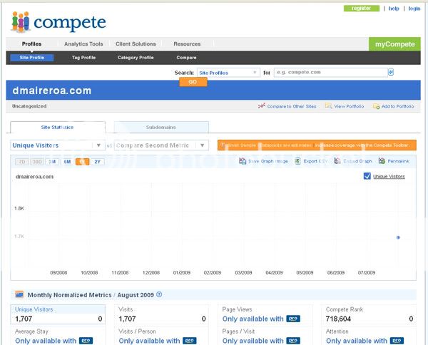Click the Permalink link
This screenshot has height=345, width=428.
[x=399, y=161]
